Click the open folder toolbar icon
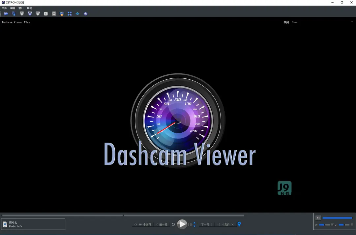Viewport: 356px width, 235px height. pyautogui.click(x=6, y=13)
